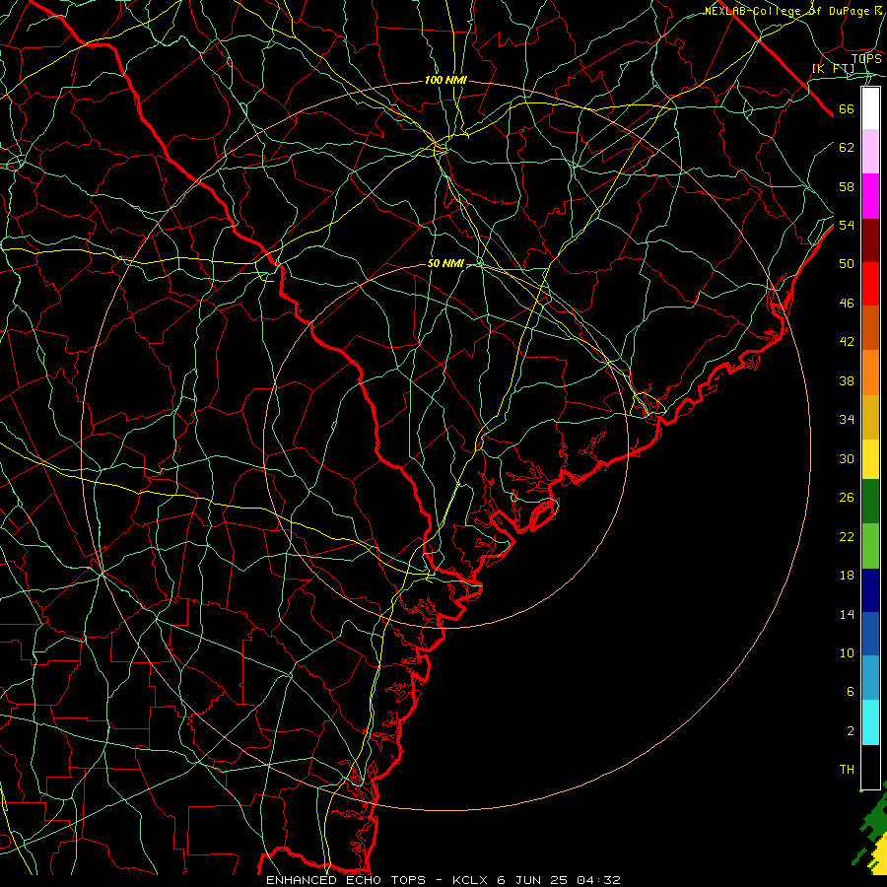The height and width of the screenshot is (887, 887).
Task: Click the legend value 50
Action: [x=847, y=263]
